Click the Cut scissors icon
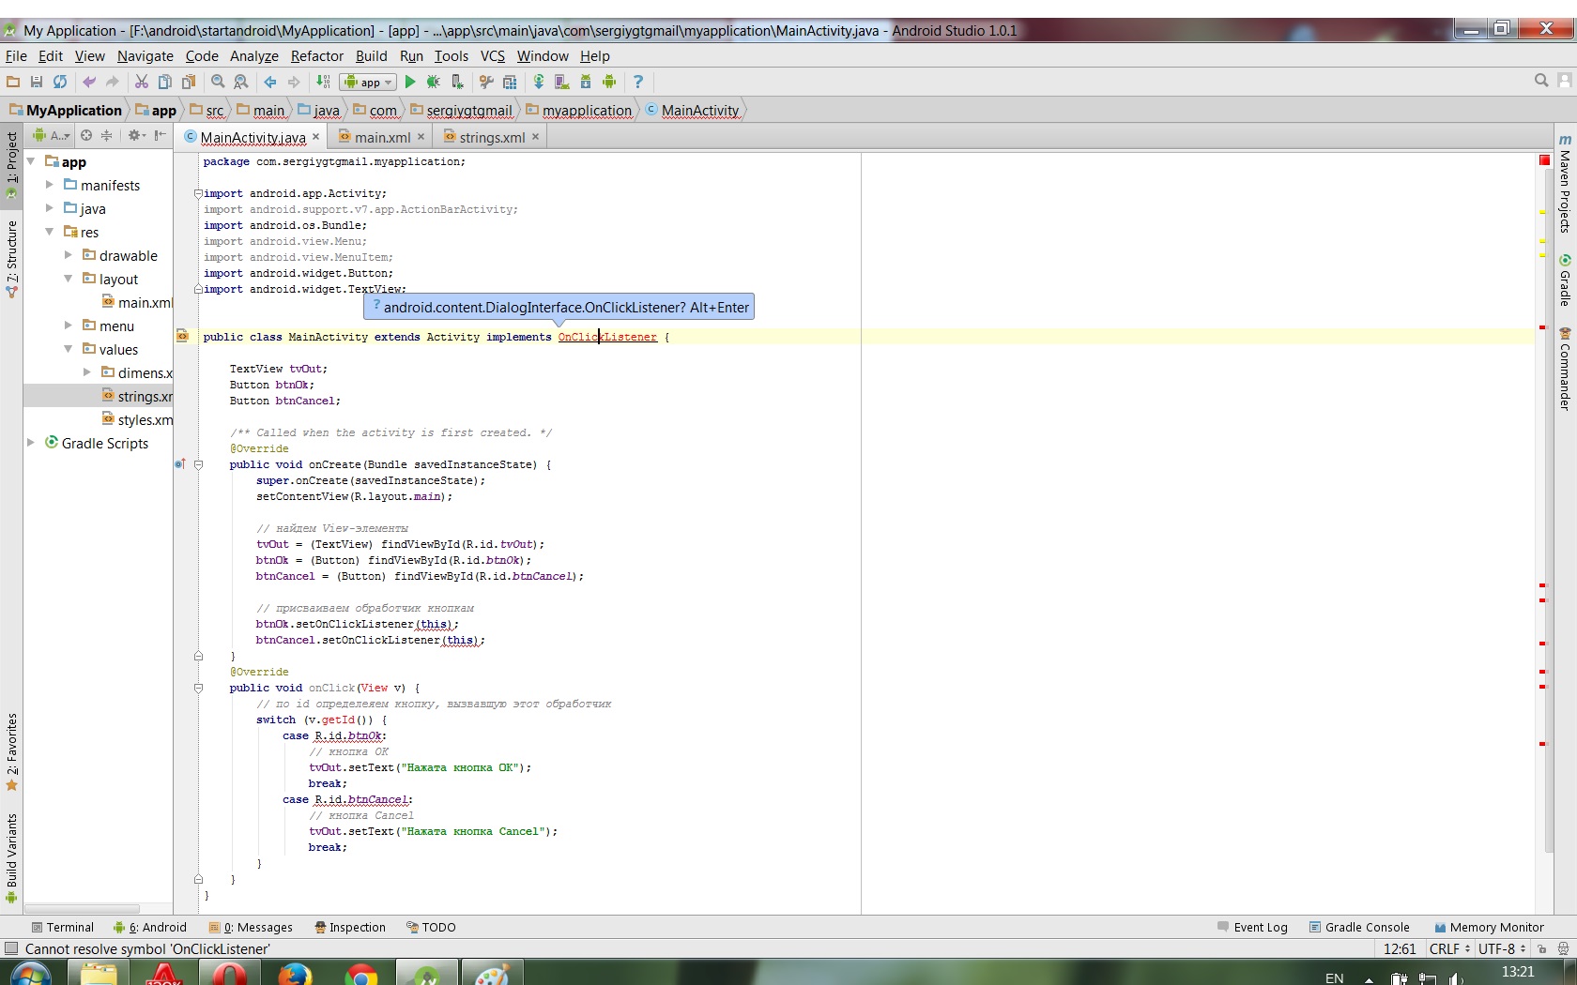This screenshot has width=1577, height=985. [x=142, y=82]
